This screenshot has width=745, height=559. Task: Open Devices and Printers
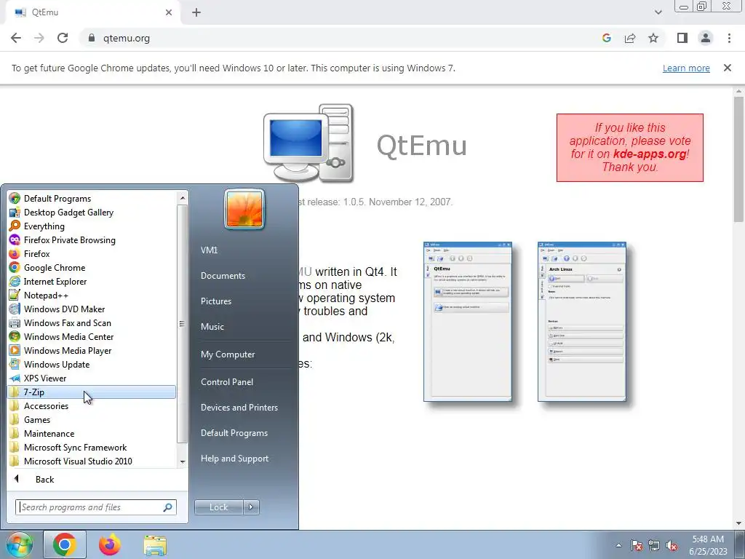[239, 408]
